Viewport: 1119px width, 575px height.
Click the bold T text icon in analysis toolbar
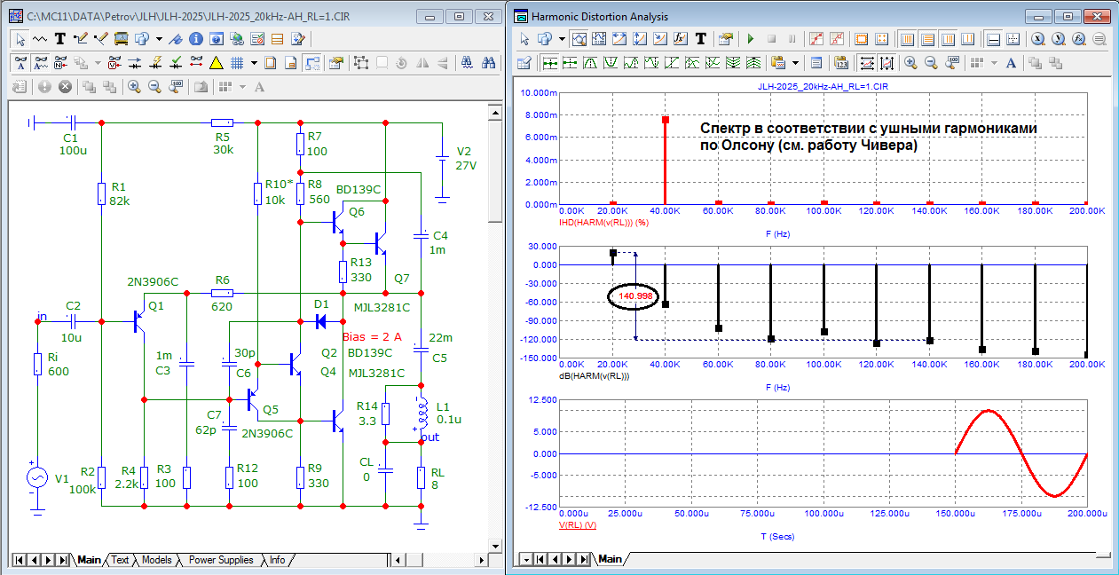coord(701,39)
